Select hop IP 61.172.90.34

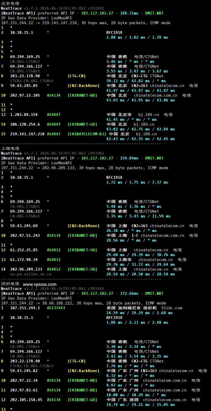(24, 260)
